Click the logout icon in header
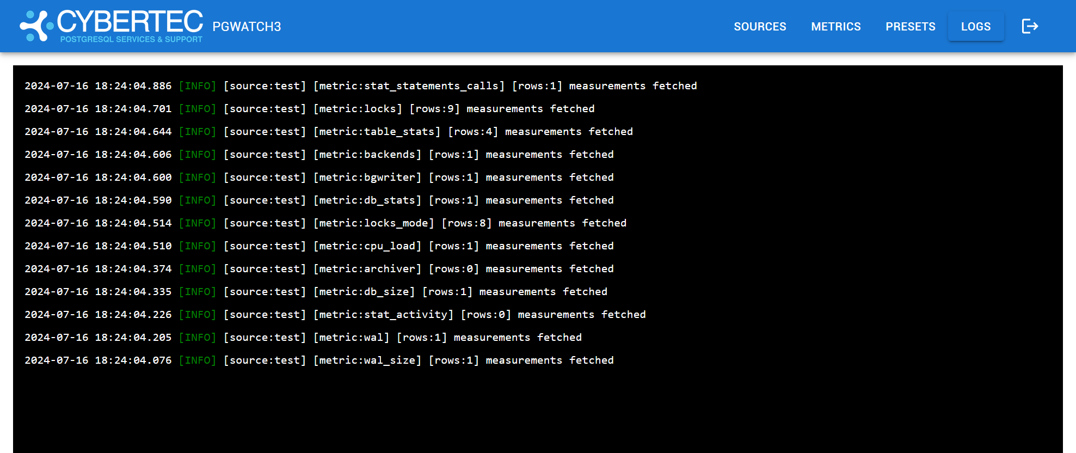 coord(1030,26)
